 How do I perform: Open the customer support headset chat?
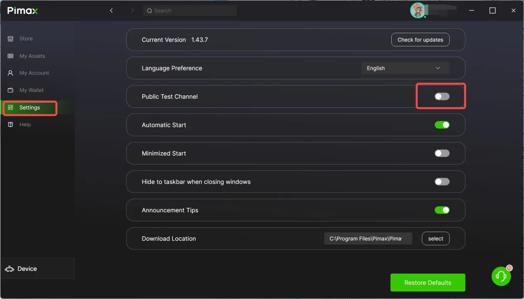click(x=501, y=276)
